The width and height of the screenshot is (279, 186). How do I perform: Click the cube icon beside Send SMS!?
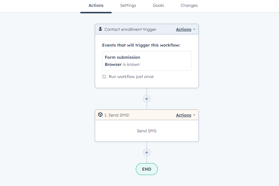[100, 115]
